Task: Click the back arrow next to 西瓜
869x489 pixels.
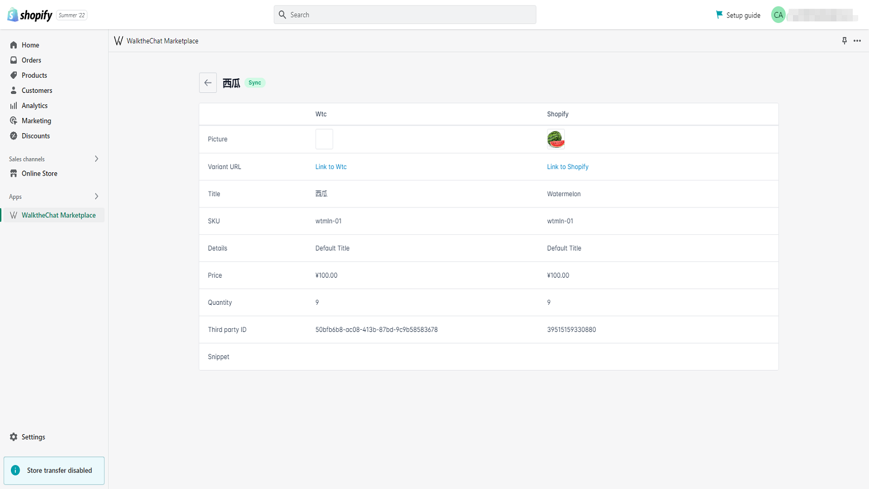Action: coord(208,83)
